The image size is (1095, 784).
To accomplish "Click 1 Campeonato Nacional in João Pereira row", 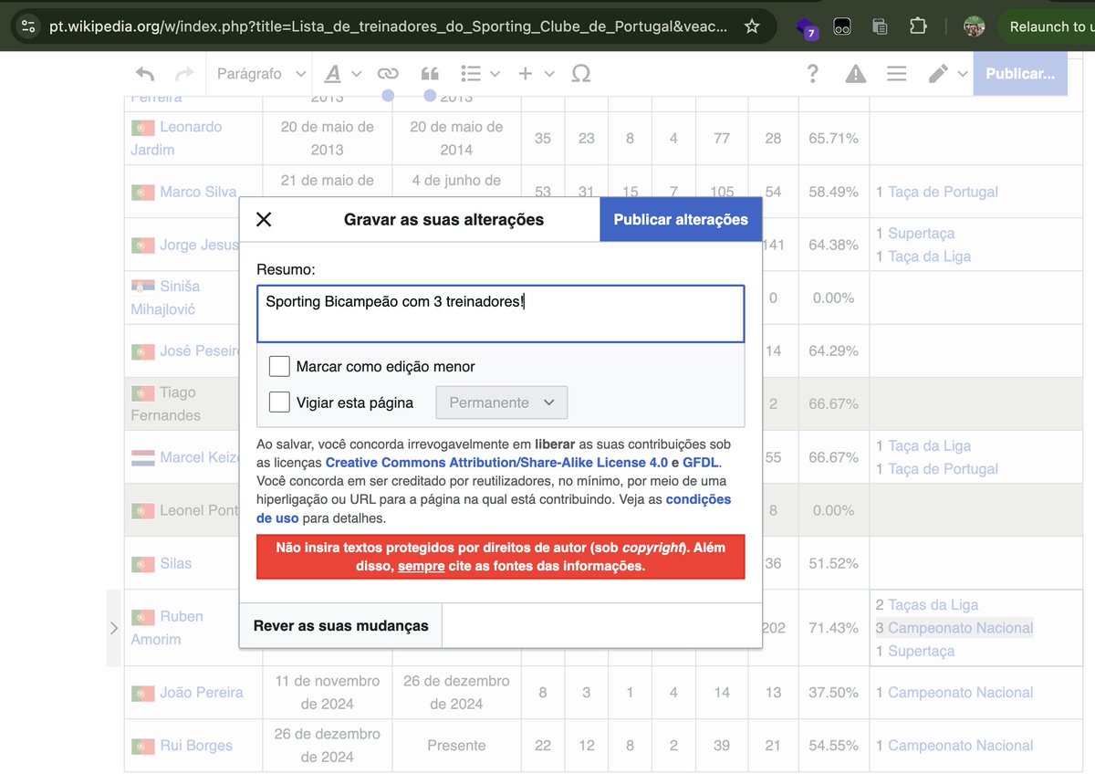I will pos(954,693).
